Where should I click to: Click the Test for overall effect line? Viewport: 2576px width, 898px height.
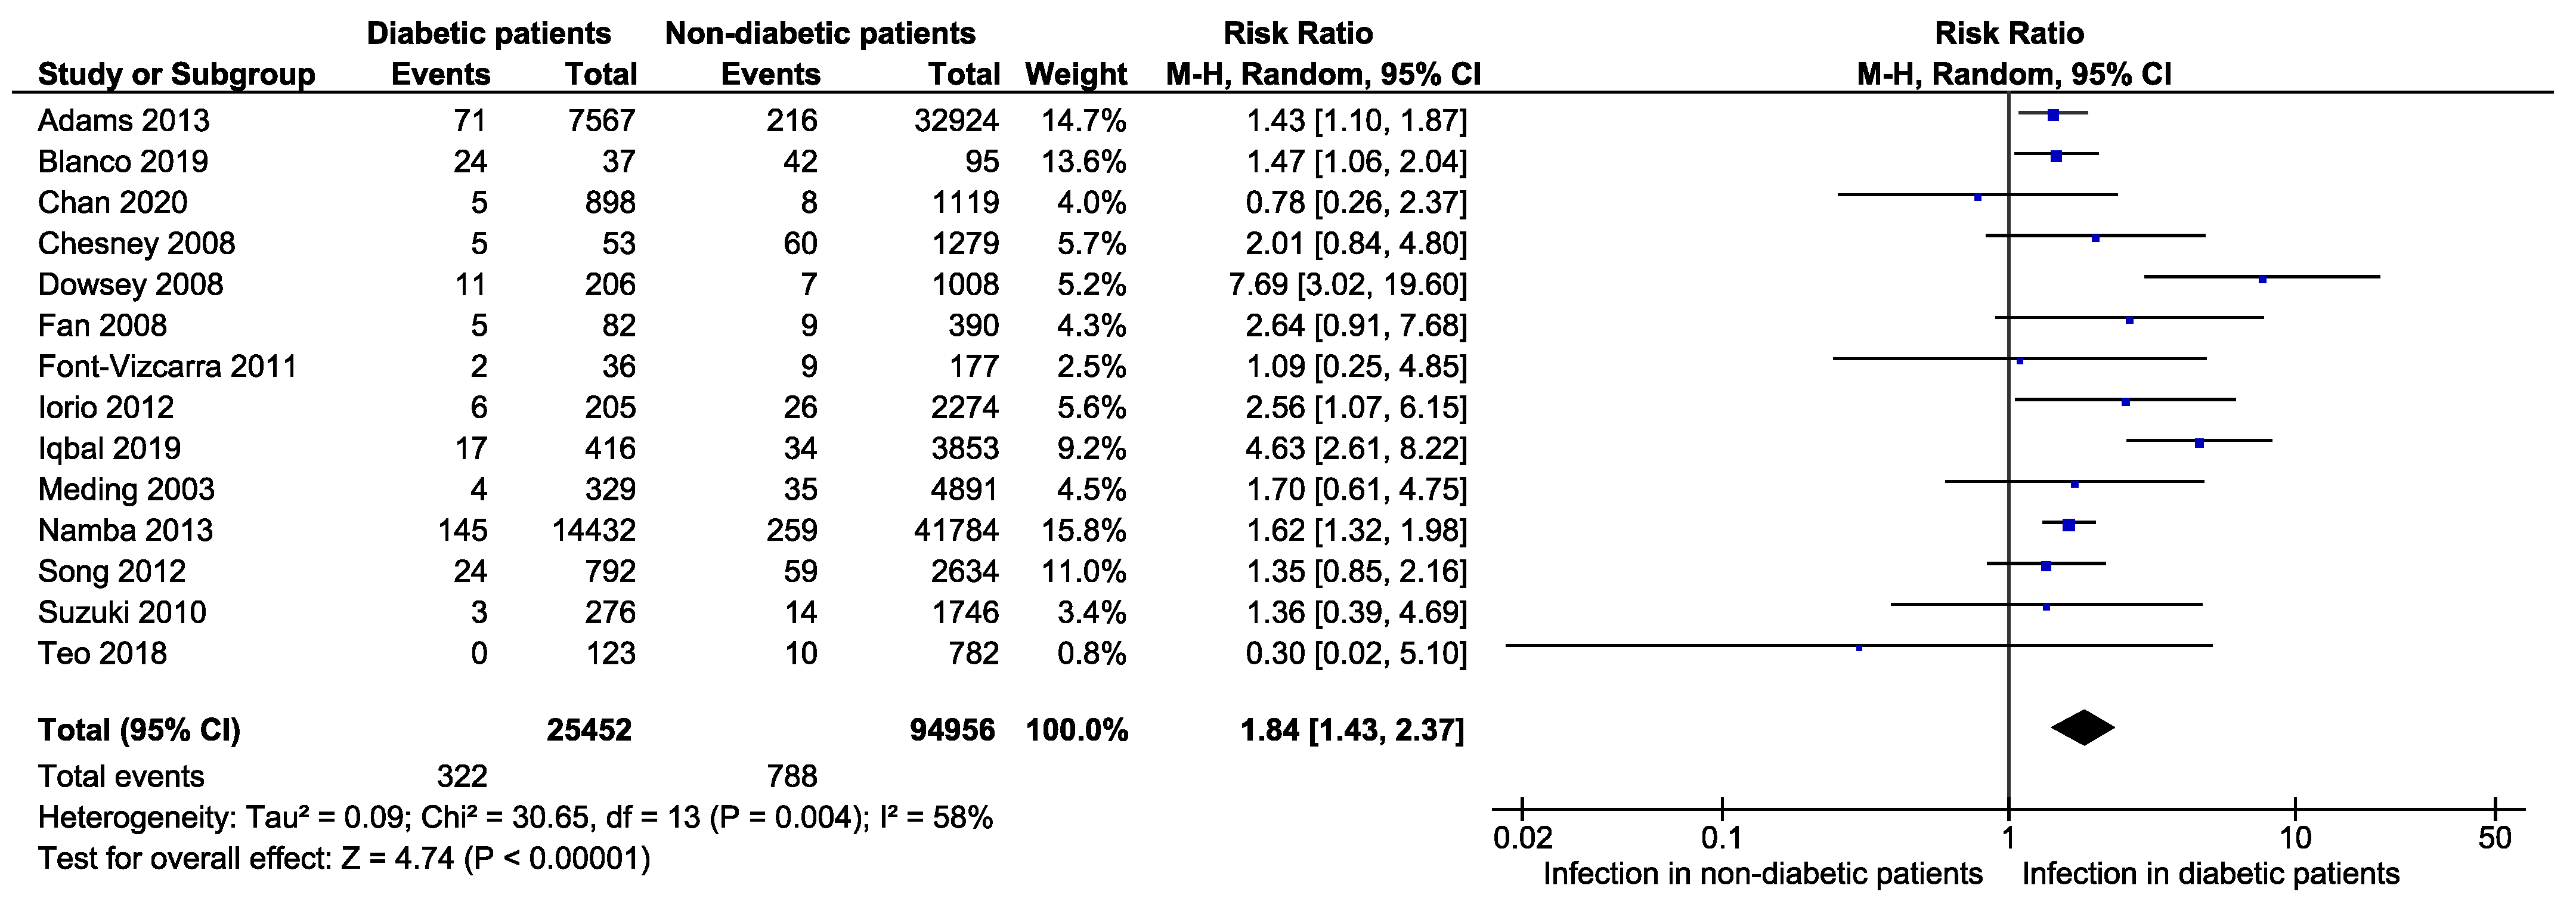pos(344,859)
